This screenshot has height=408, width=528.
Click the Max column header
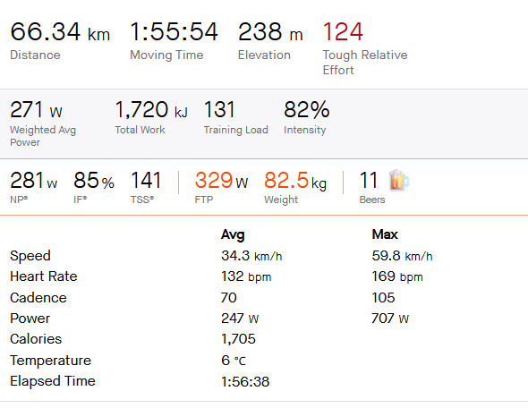point(385,234)
